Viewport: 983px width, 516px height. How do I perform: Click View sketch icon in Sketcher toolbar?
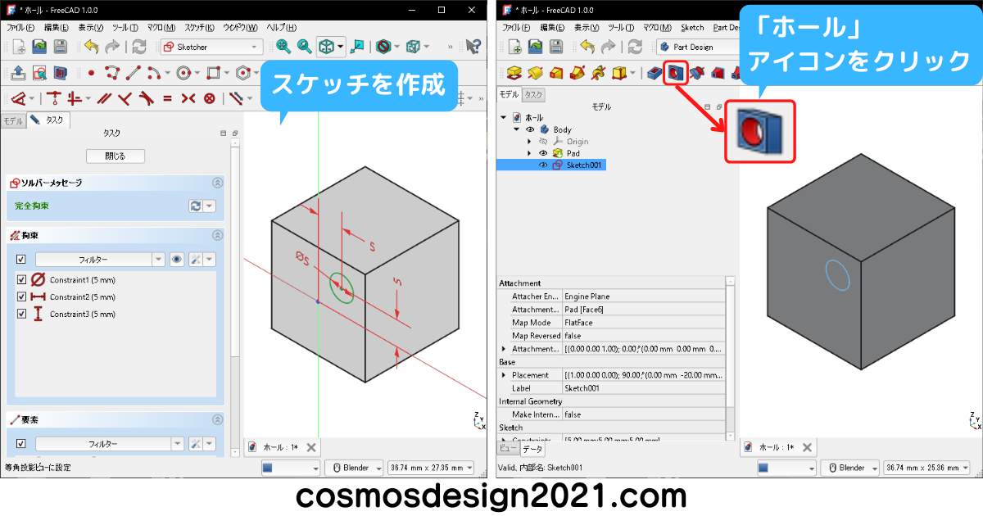point(39,73)
